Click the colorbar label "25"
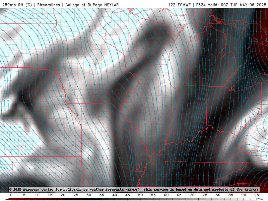This screenshot has width=268, height=201. [76, 195]
